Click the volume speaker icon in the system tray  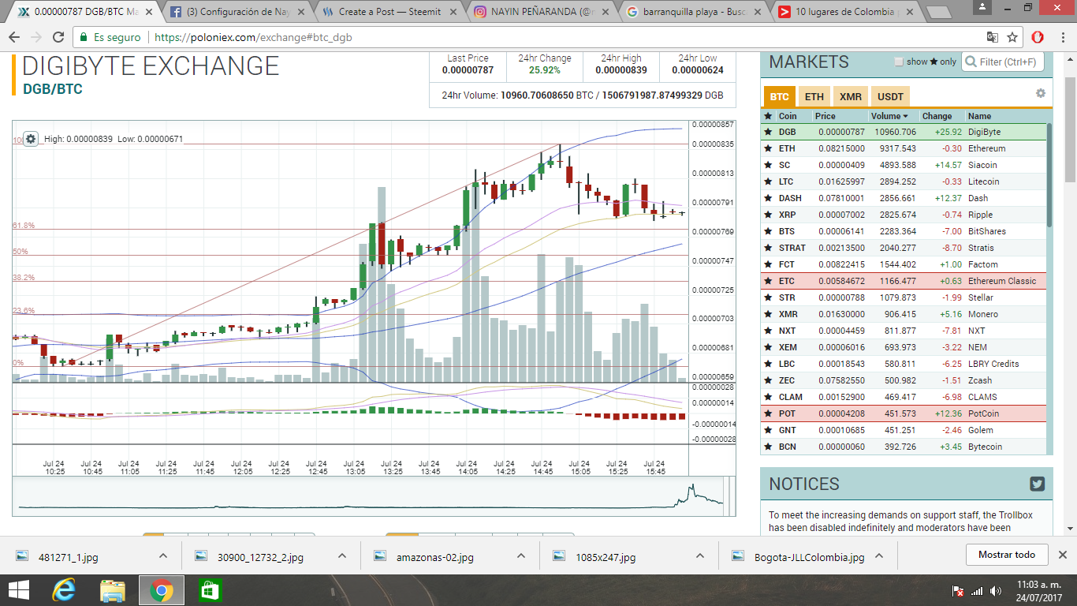click(994, 590)
